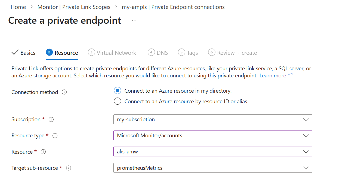Expand the Resource type dropdown

[x=212, y=135]
